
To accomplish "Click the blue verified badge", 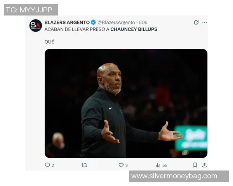I will pos(93,22).
